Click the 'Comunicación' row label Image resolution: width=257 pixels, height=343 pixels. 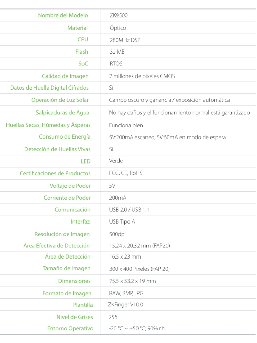72,210
